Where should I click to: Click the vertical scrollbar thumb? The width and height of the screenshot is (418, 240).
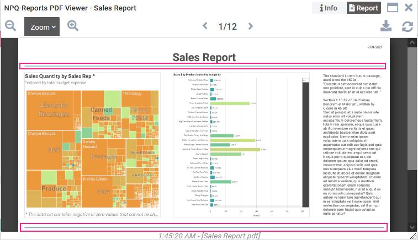(412, 108)
